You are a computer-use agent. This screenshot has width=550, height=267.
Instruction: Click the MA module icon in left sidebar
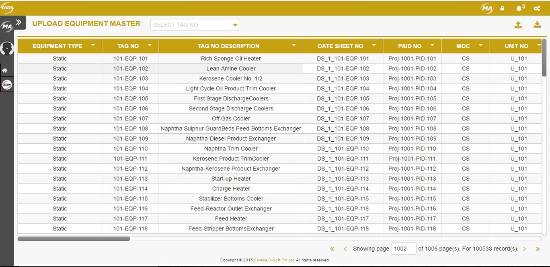pos(7,27)
